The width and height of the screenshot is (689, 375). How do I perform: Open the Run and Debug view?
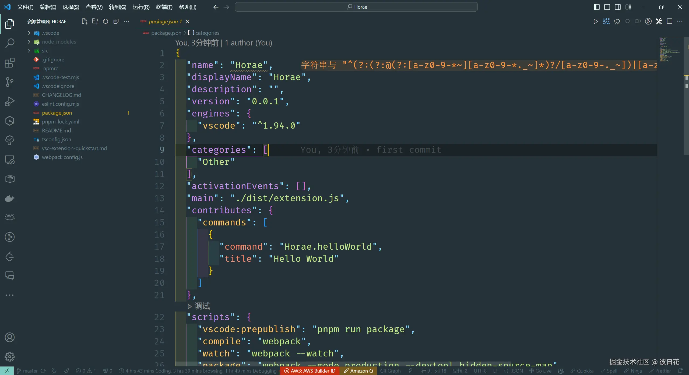coord(10,101)
